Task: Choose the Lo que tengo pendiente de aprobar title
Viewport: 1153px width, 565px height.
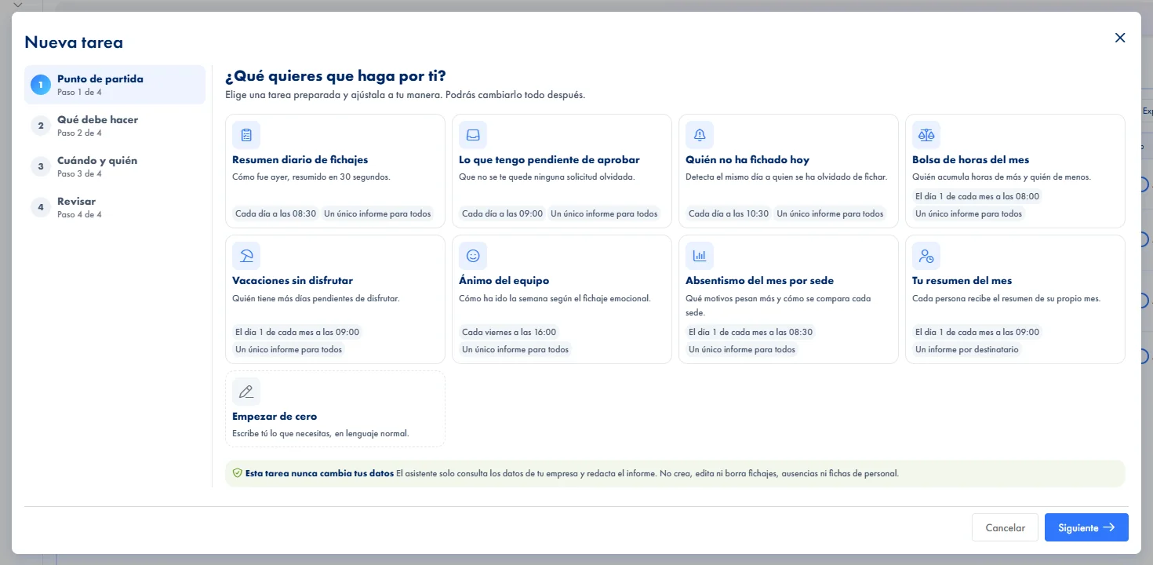Action: coord(549,160)
